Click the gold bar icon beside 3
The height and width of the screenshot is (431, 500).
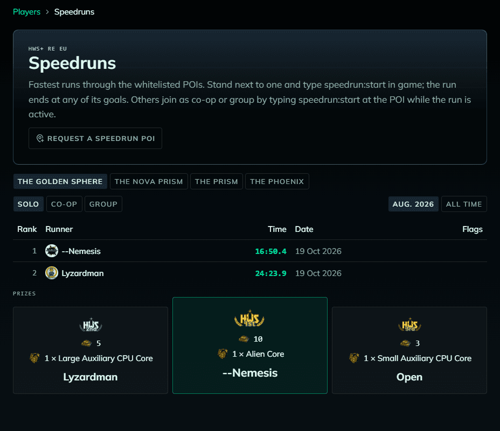click(406, 343)
